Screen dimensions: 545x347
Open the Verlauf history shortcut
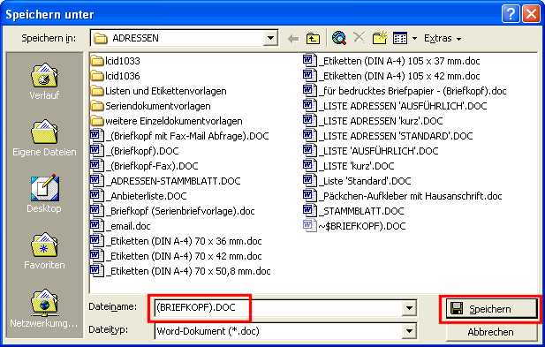coord(44,82)
